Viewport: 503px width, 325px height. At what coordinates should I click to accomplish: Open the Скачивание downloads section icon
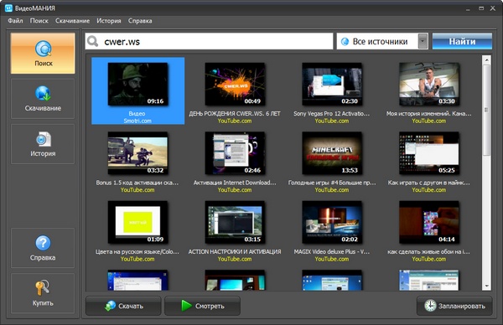point(43,94)
